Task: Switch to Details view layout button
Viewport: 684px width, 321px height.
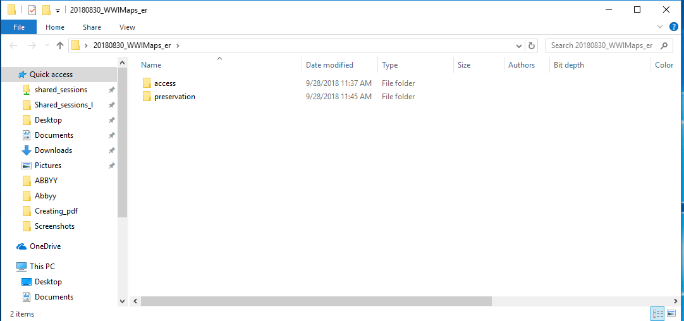Action: tap(657, 313)
